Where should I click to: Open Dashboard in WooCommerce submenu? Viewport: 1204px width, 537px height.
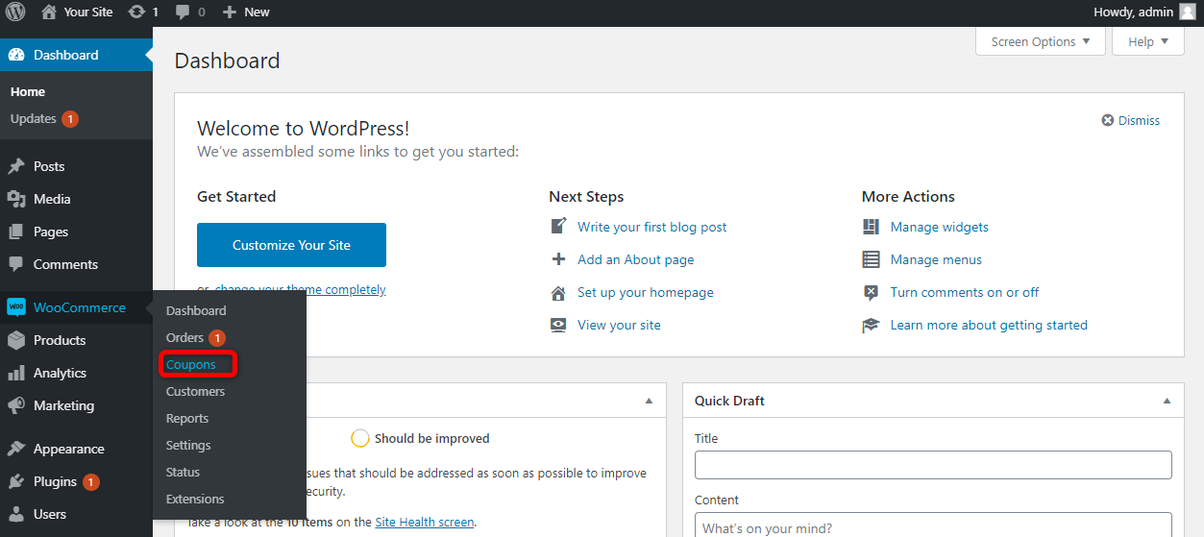(196, 310)
